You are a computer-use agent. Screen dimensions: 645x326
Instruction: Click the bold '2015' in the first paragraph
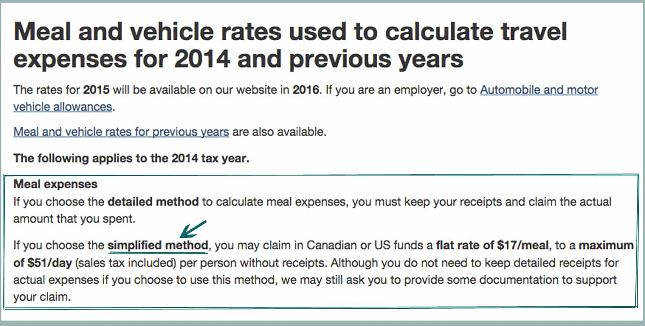96,89
